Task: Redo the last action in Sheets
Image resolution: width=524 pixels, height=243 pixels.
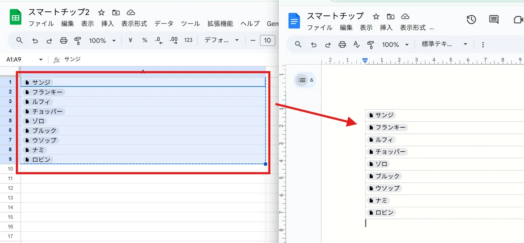Action: click(x=49, y=41)
